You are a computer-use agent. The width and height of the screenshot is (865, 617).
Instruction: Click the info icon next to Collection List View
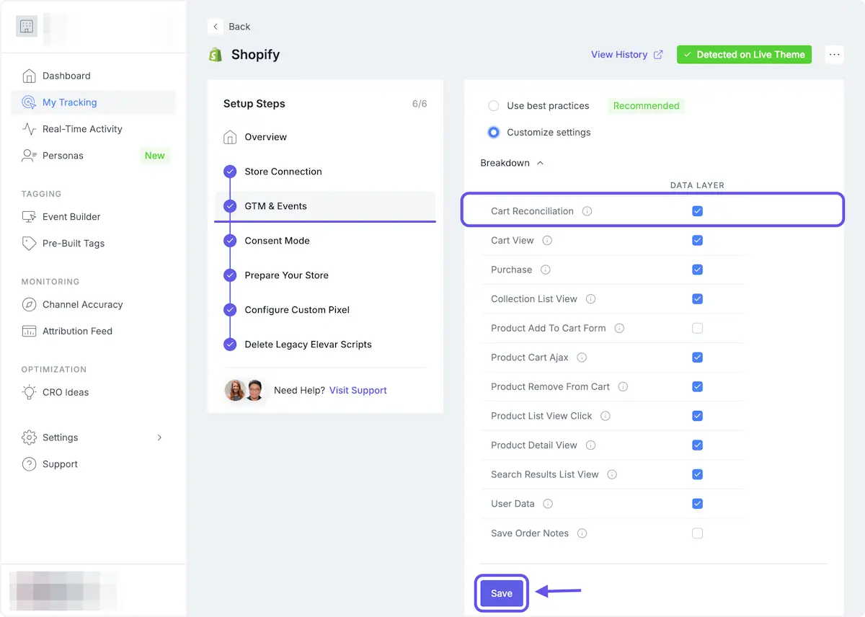point(591,299)
